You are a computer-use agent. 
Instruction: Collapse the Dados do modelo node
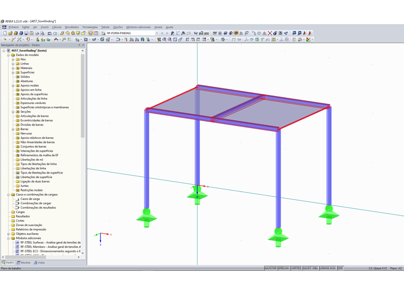pyautogui.click(x=9, y=55)
